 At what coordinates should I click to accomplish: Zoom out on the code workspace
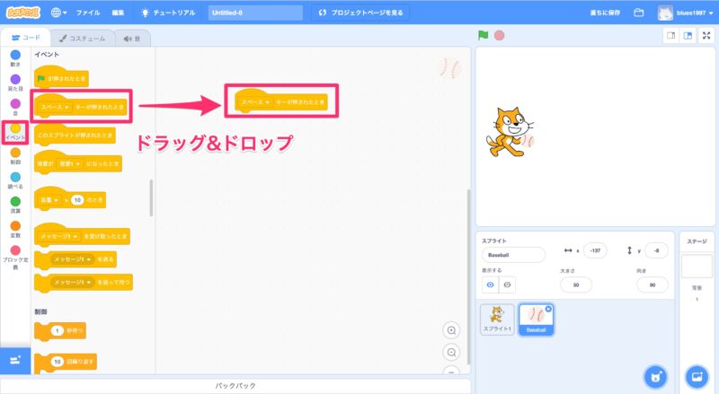451,352
